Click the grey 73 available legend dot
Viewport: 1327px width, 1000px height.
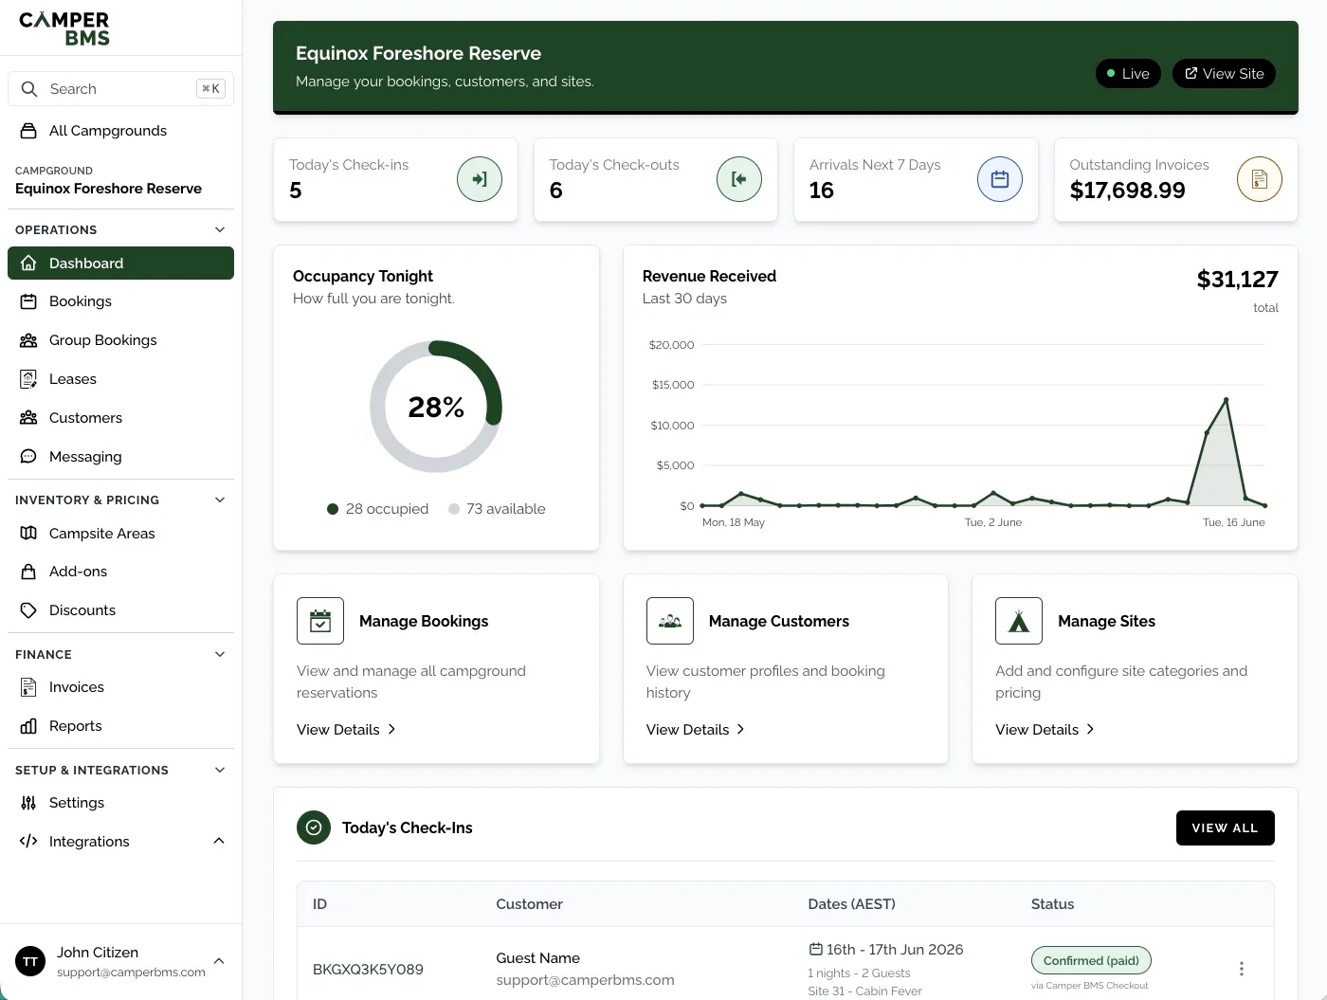[x=454, y=509]
